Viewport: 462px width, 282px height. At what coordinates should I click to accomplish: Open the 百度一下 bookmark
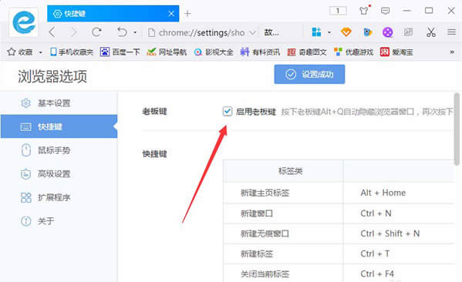120,52
